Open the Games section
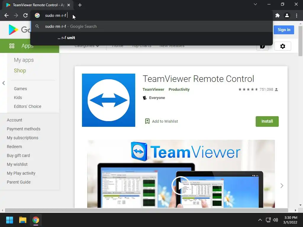The width and height of the screenshot is (303, 227). (x=20, y=89)
